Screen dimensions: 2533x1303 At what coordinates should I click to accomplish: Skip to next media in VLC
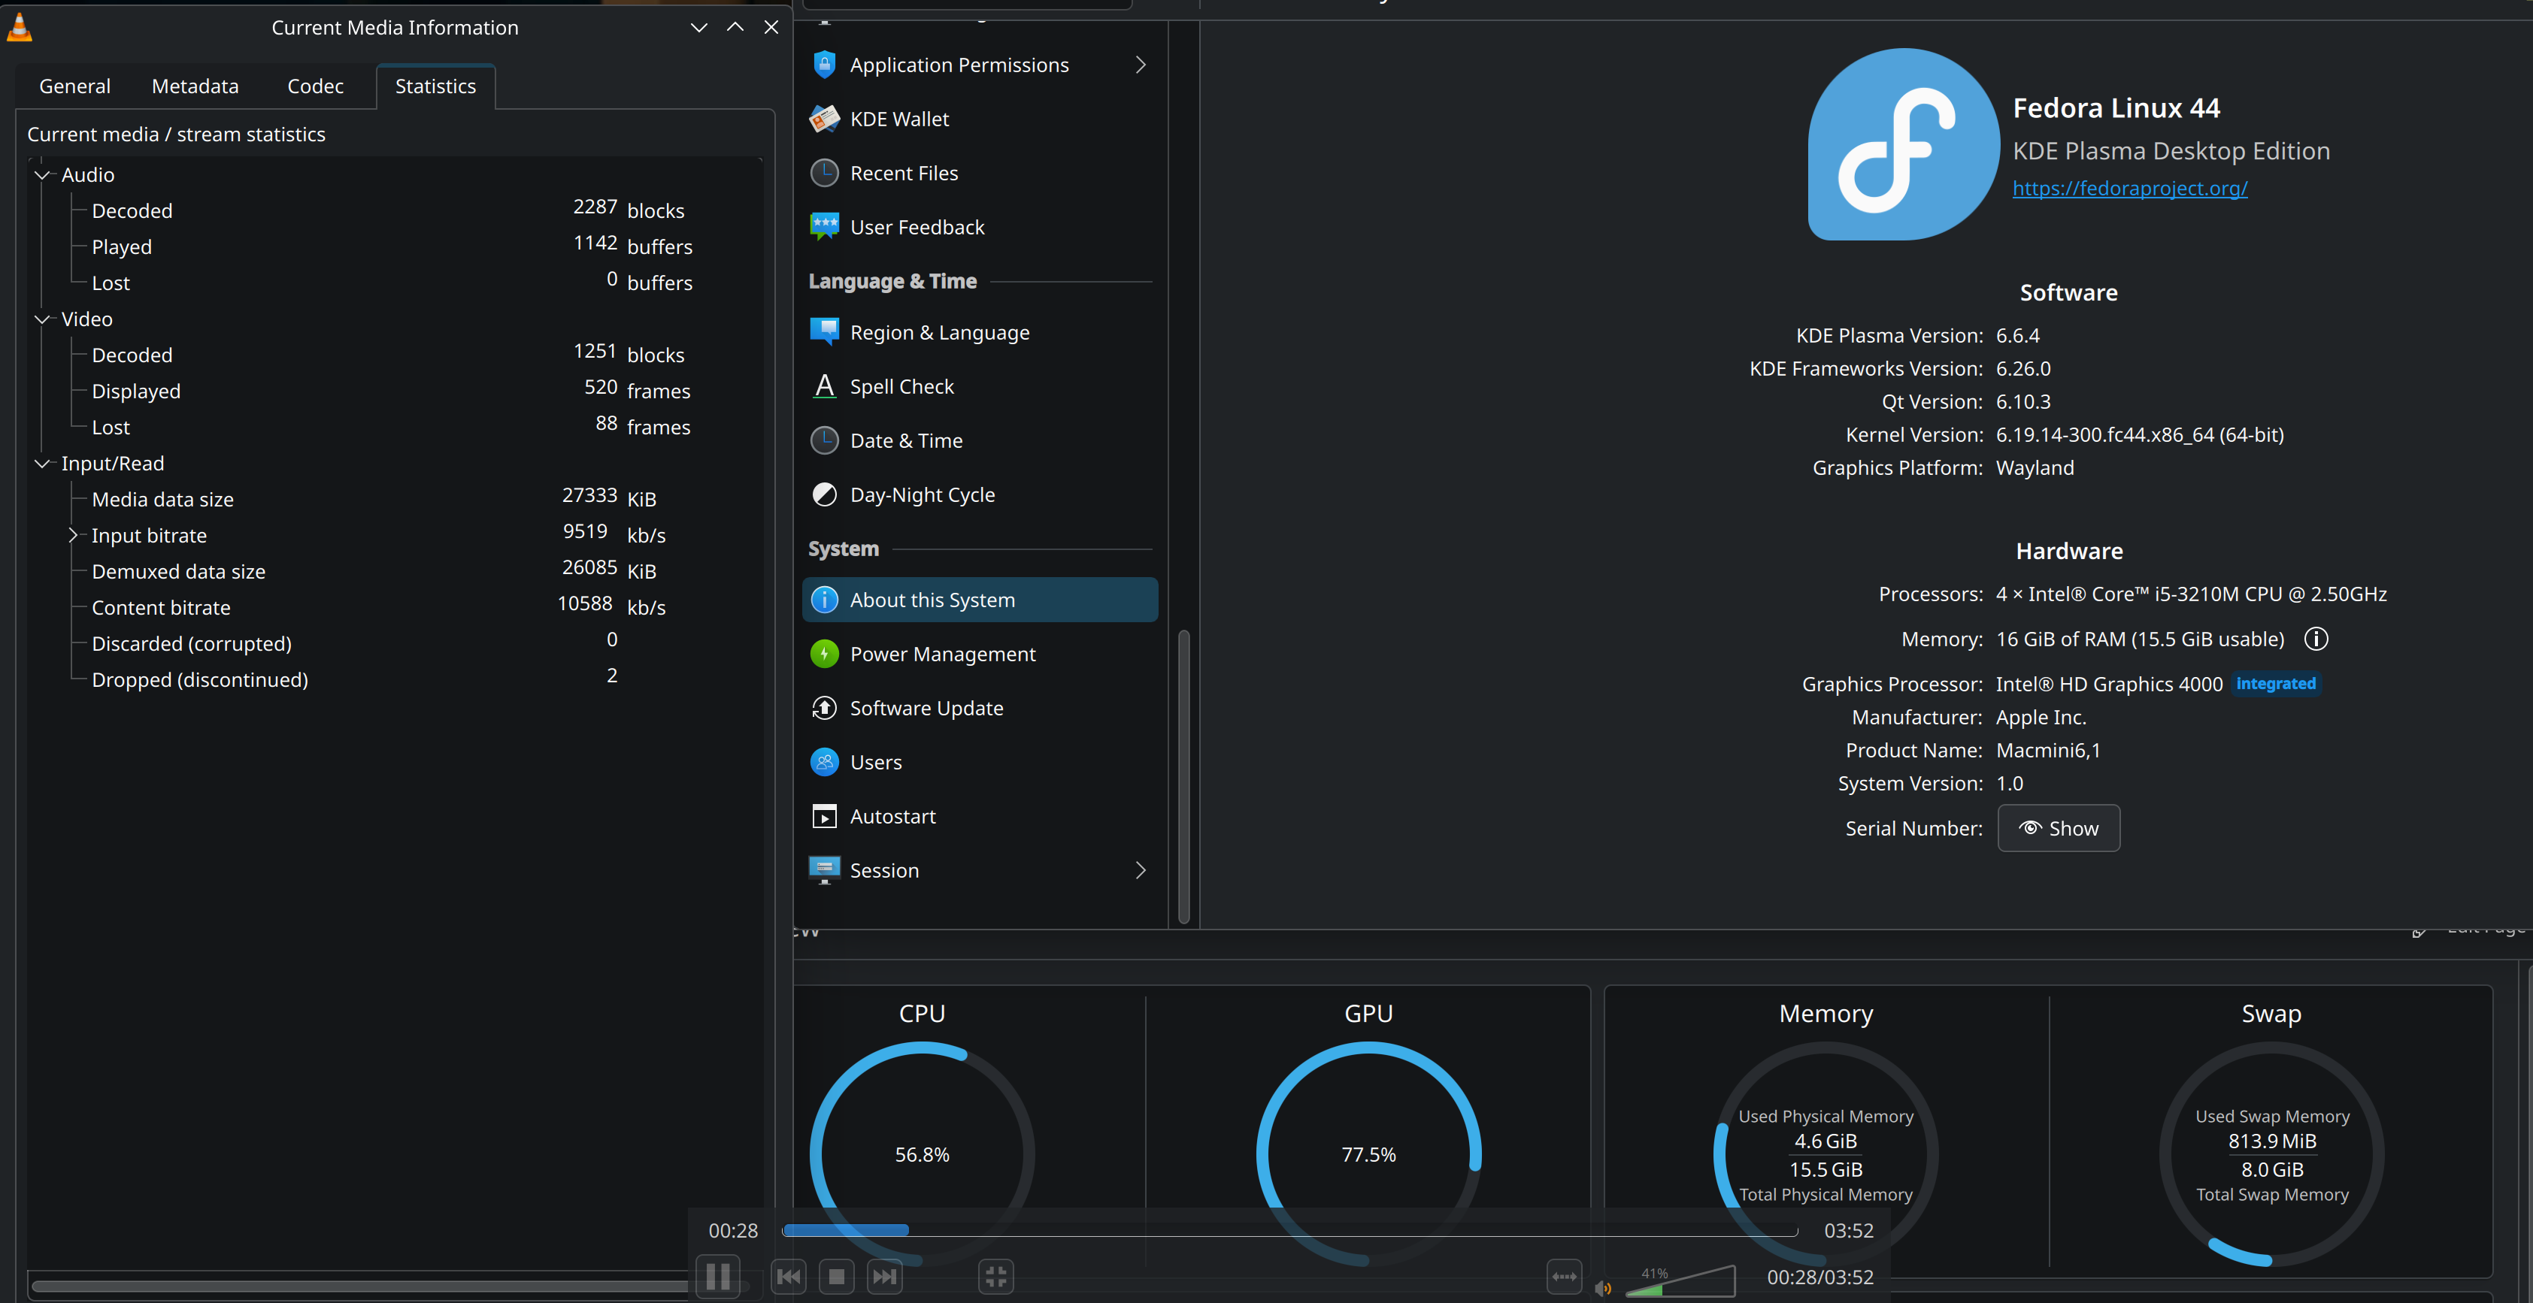click(x=885, y=1277)
